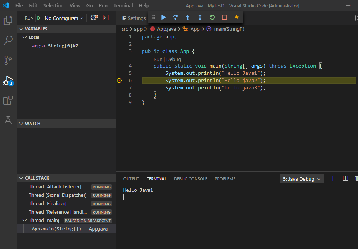Collapse the Thread [main] entry
This screenshot has height=249, width=358.
25,221
